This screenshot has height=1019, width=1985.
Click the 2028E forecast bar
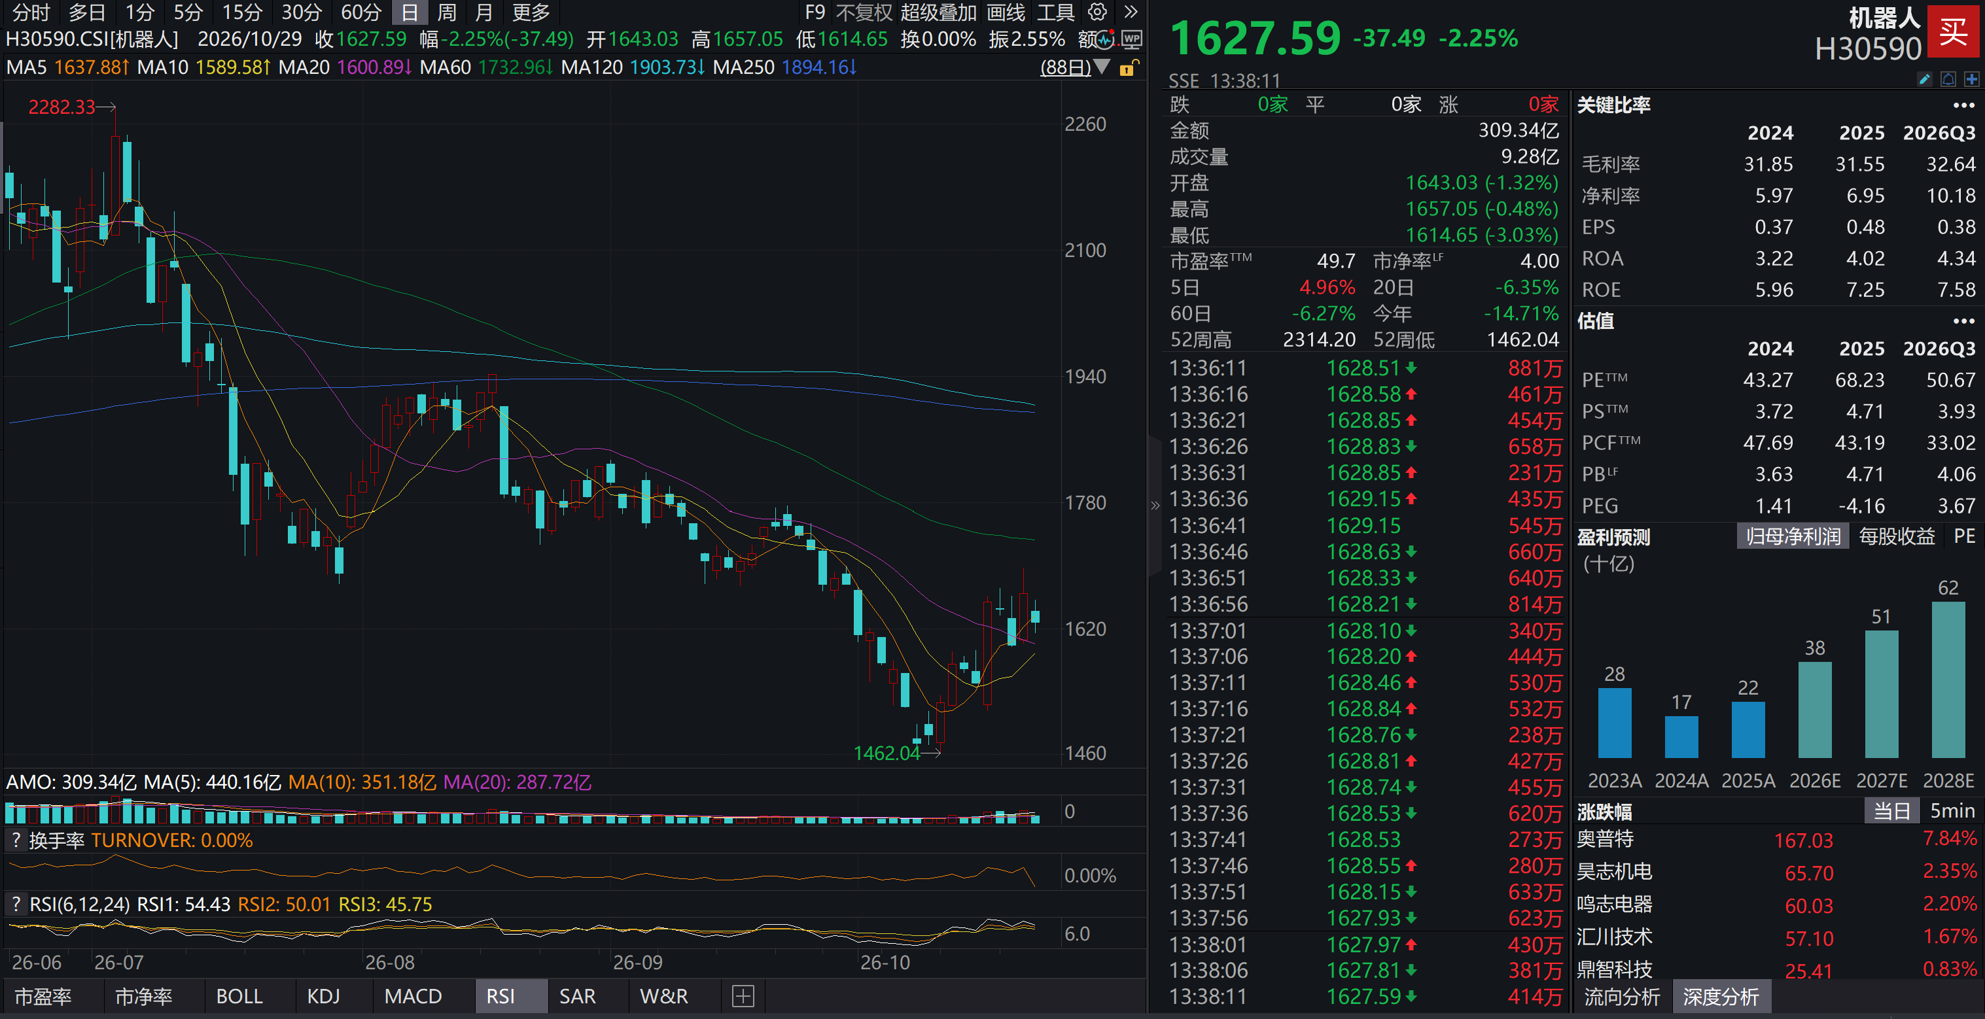1948,680
